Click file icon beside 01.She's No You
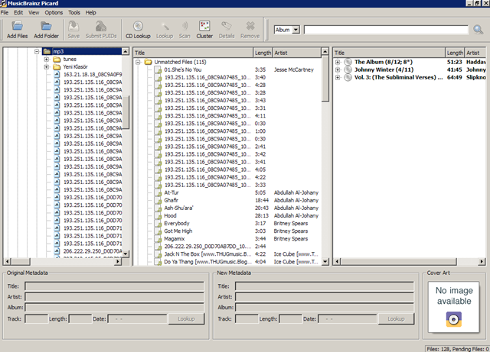This screenshot has width=490, height=352. click(158, 69)
